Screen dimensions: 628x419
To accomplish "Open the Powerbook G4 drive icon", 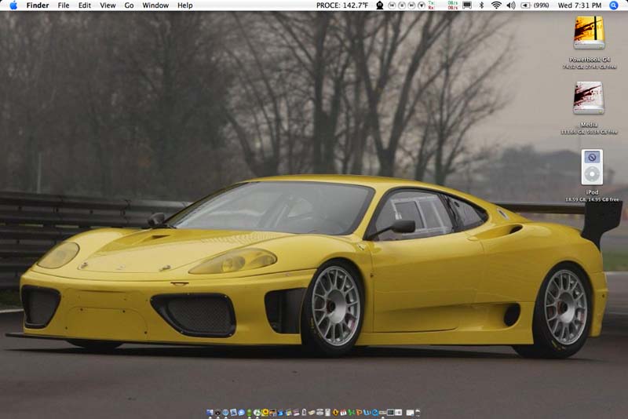I will tap(589, 34).
